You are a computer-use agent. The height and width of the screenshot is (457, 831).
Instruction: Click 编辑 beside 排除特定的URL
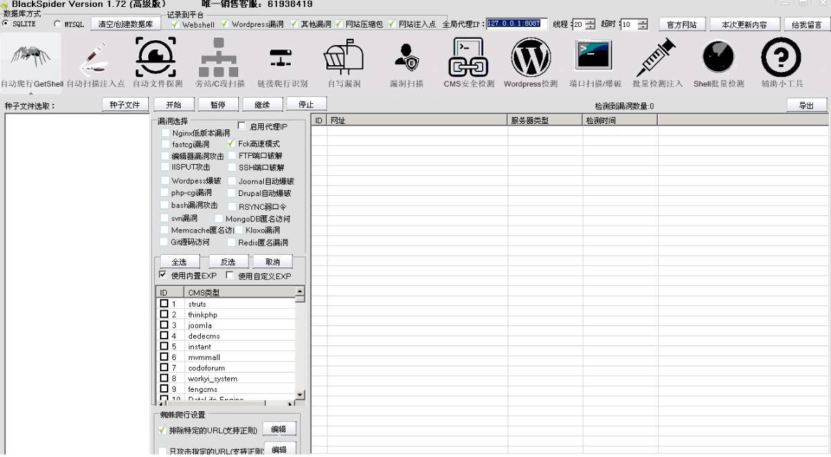(x=279, y=429)
